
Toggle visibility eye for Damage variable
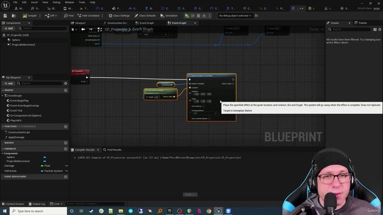66,166
